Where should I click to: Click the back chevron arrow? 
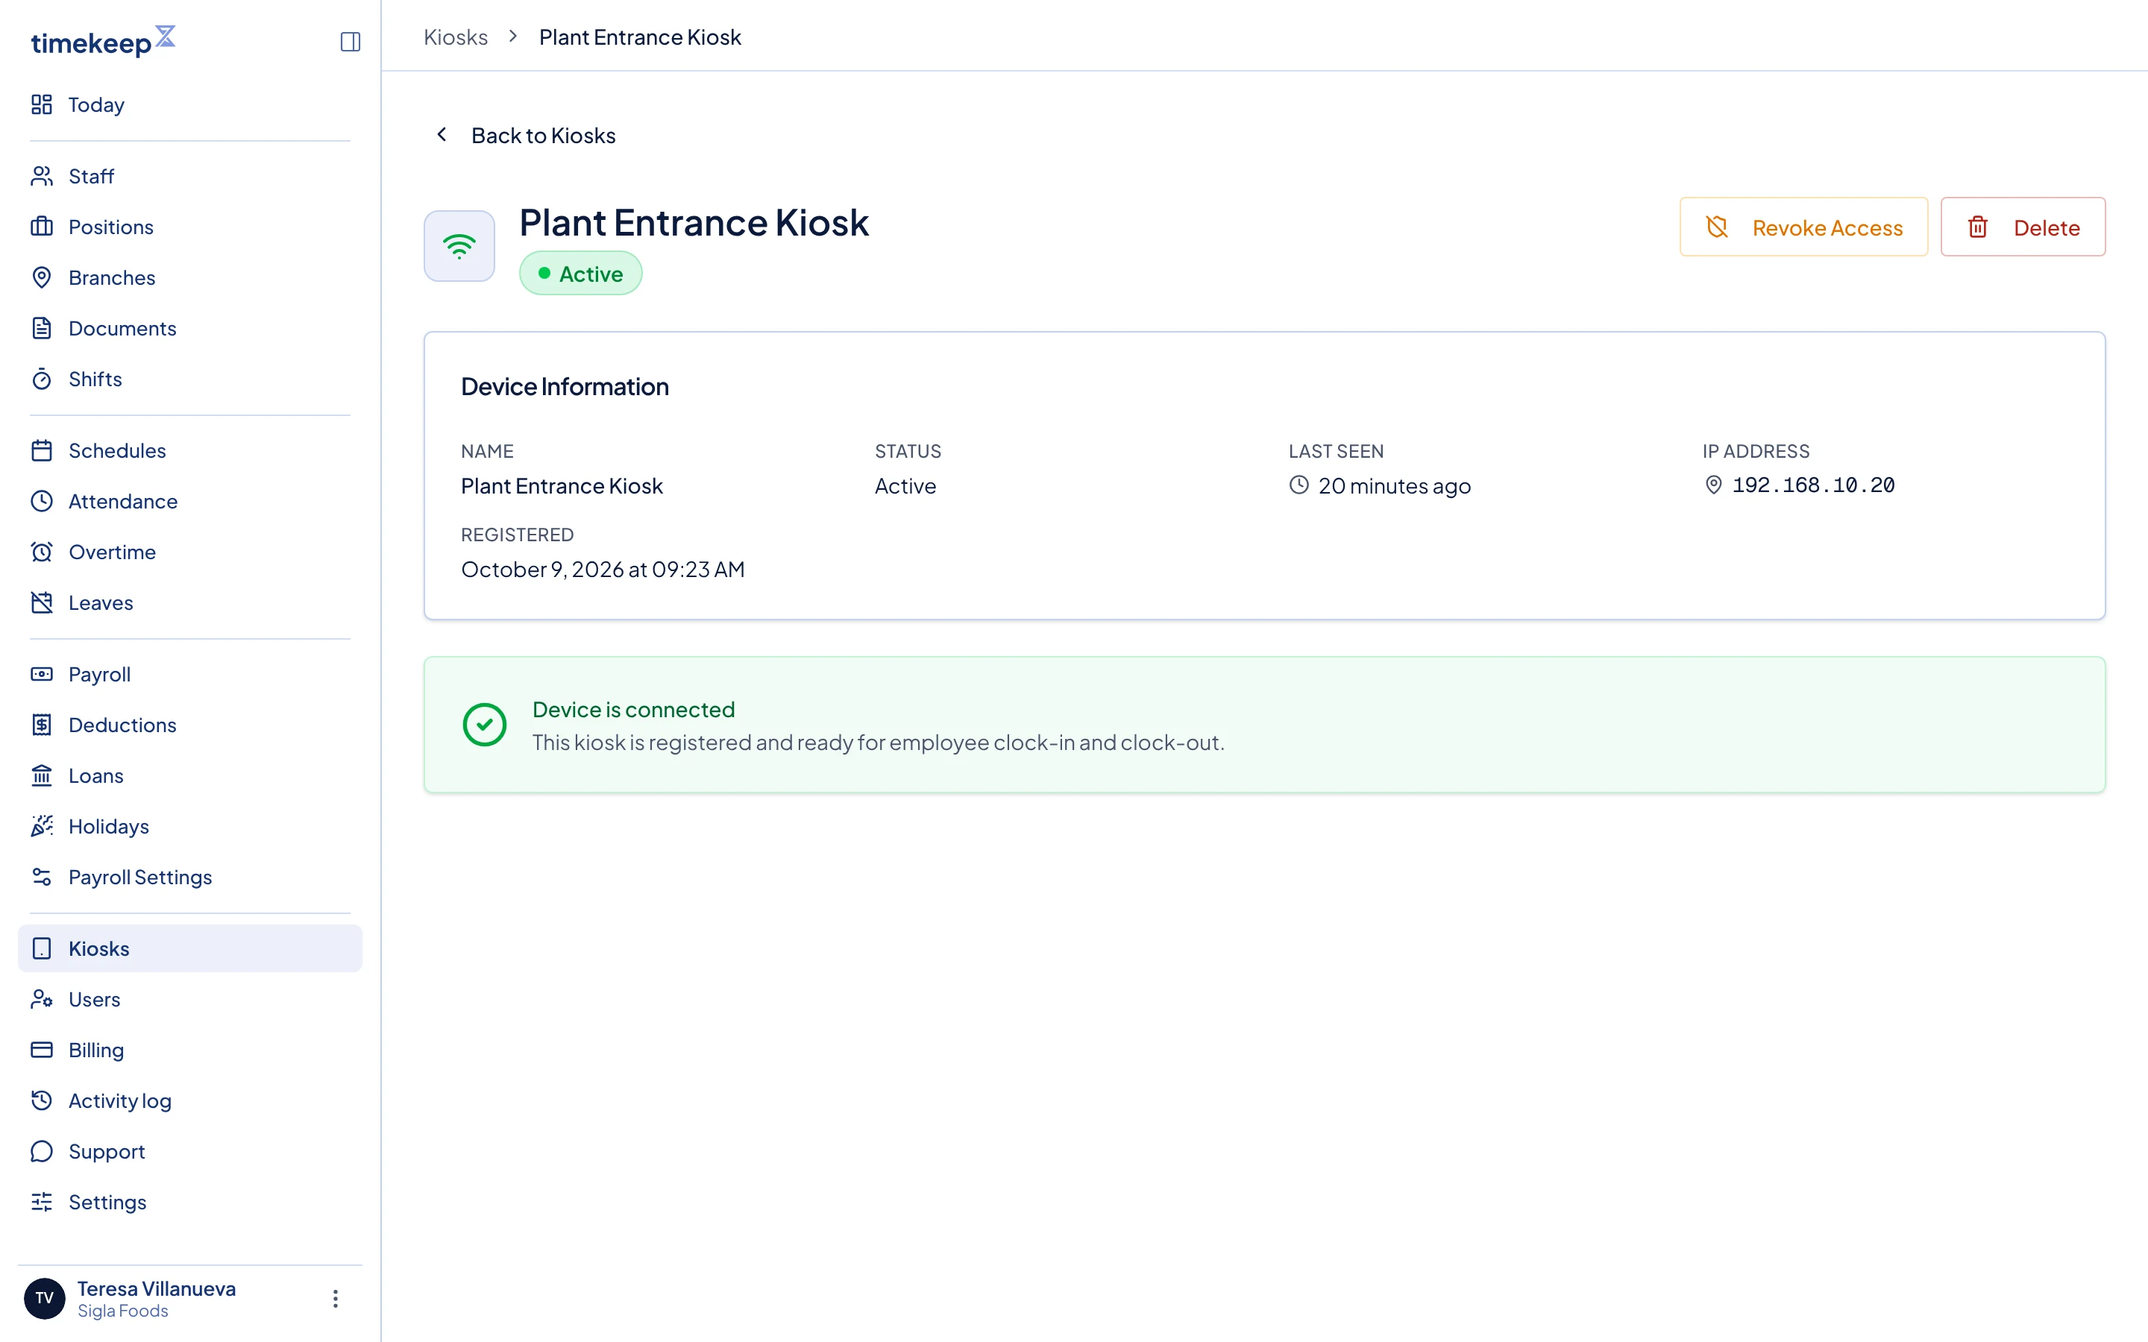441,135
